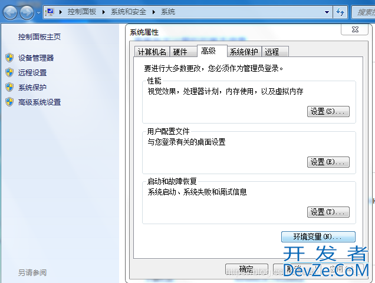Screen dimensions: 375x283
Task: Select the 远程 tab
Action: pyautogui.click(x=272, y=52)
